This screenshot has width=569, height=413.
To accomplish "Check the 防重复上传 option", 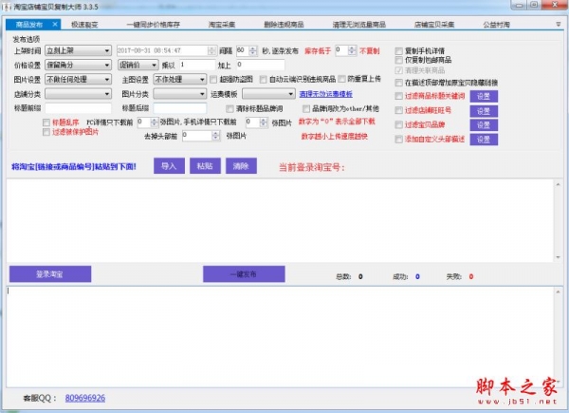I will coord(341,79).
